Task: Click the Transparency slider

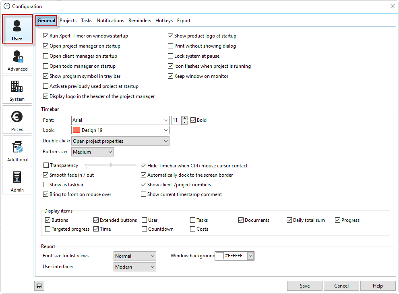Action: [x=111, y=165]
